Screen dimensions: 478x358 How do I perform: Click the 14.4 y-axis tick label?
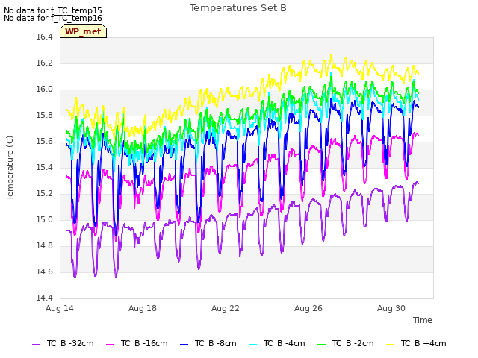45,298
